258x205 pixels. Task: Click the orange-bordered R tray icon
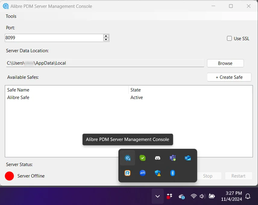[x=127, y=173]
